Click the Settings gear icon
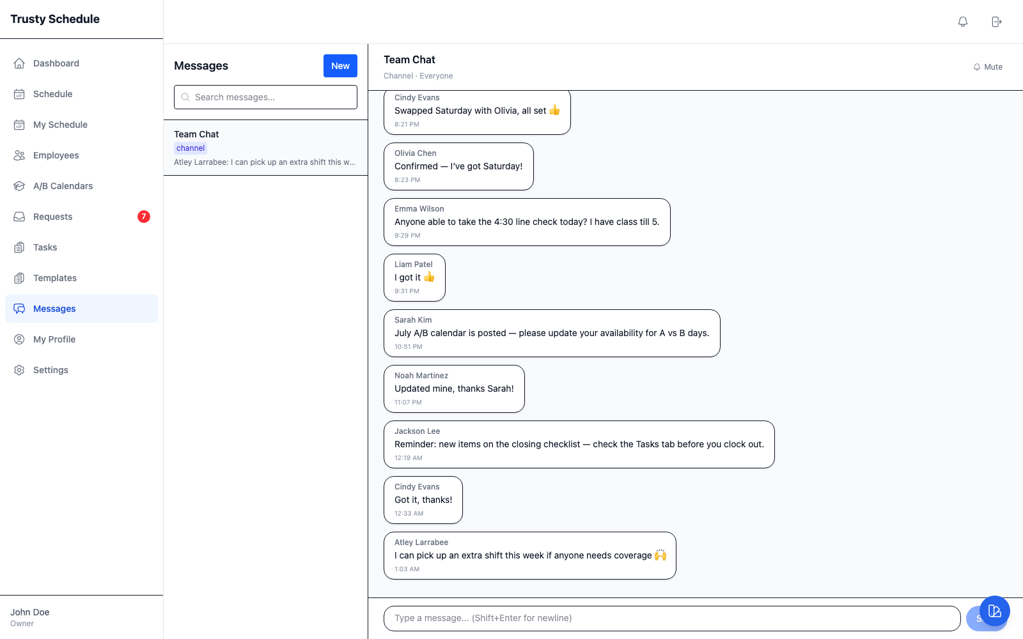Screen dimensions: 1023x639 pos(19,370)
